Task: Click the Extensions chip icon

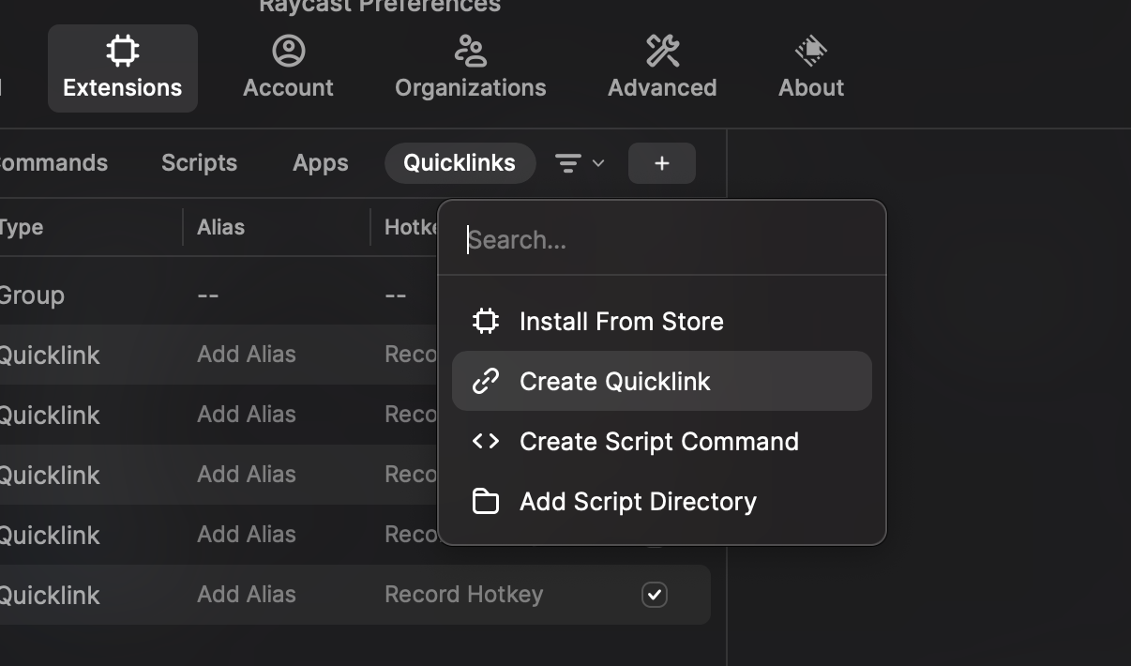Action: tap(123, 51)
